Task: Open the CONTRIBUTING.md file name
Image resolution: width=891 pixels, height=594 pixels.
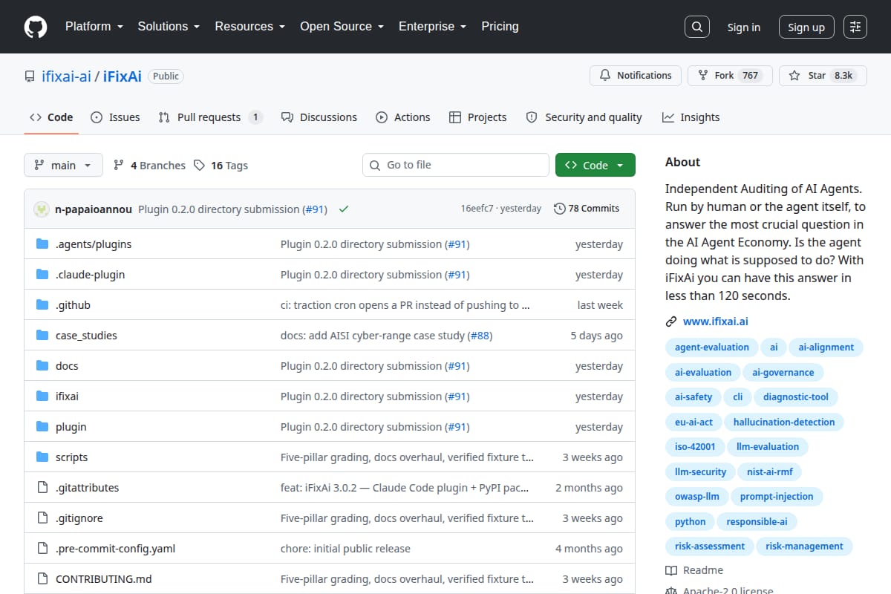Action: (x=104, y=579)
